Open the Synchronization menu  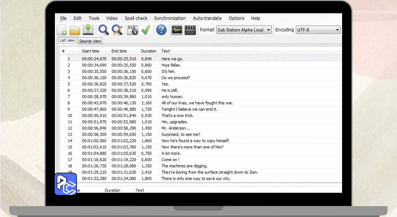(x=170, y=18)
